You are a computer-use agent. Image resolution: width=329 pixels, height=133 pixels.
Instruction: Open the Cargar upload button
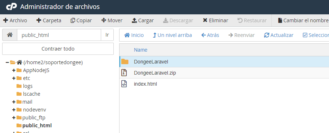pos(143,20)
